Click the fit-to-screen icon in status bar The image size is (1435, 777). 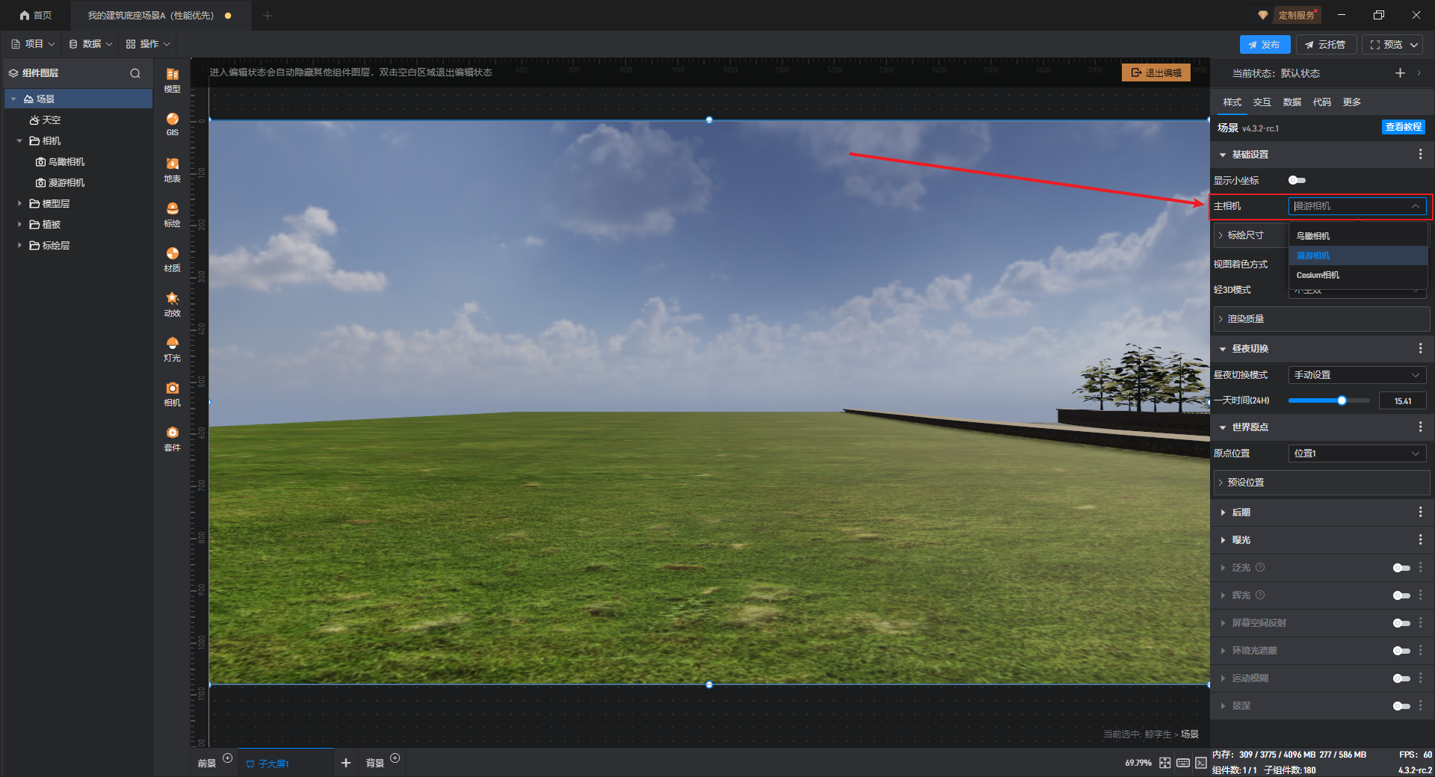pyautogui.click(x=1165, y=763)
